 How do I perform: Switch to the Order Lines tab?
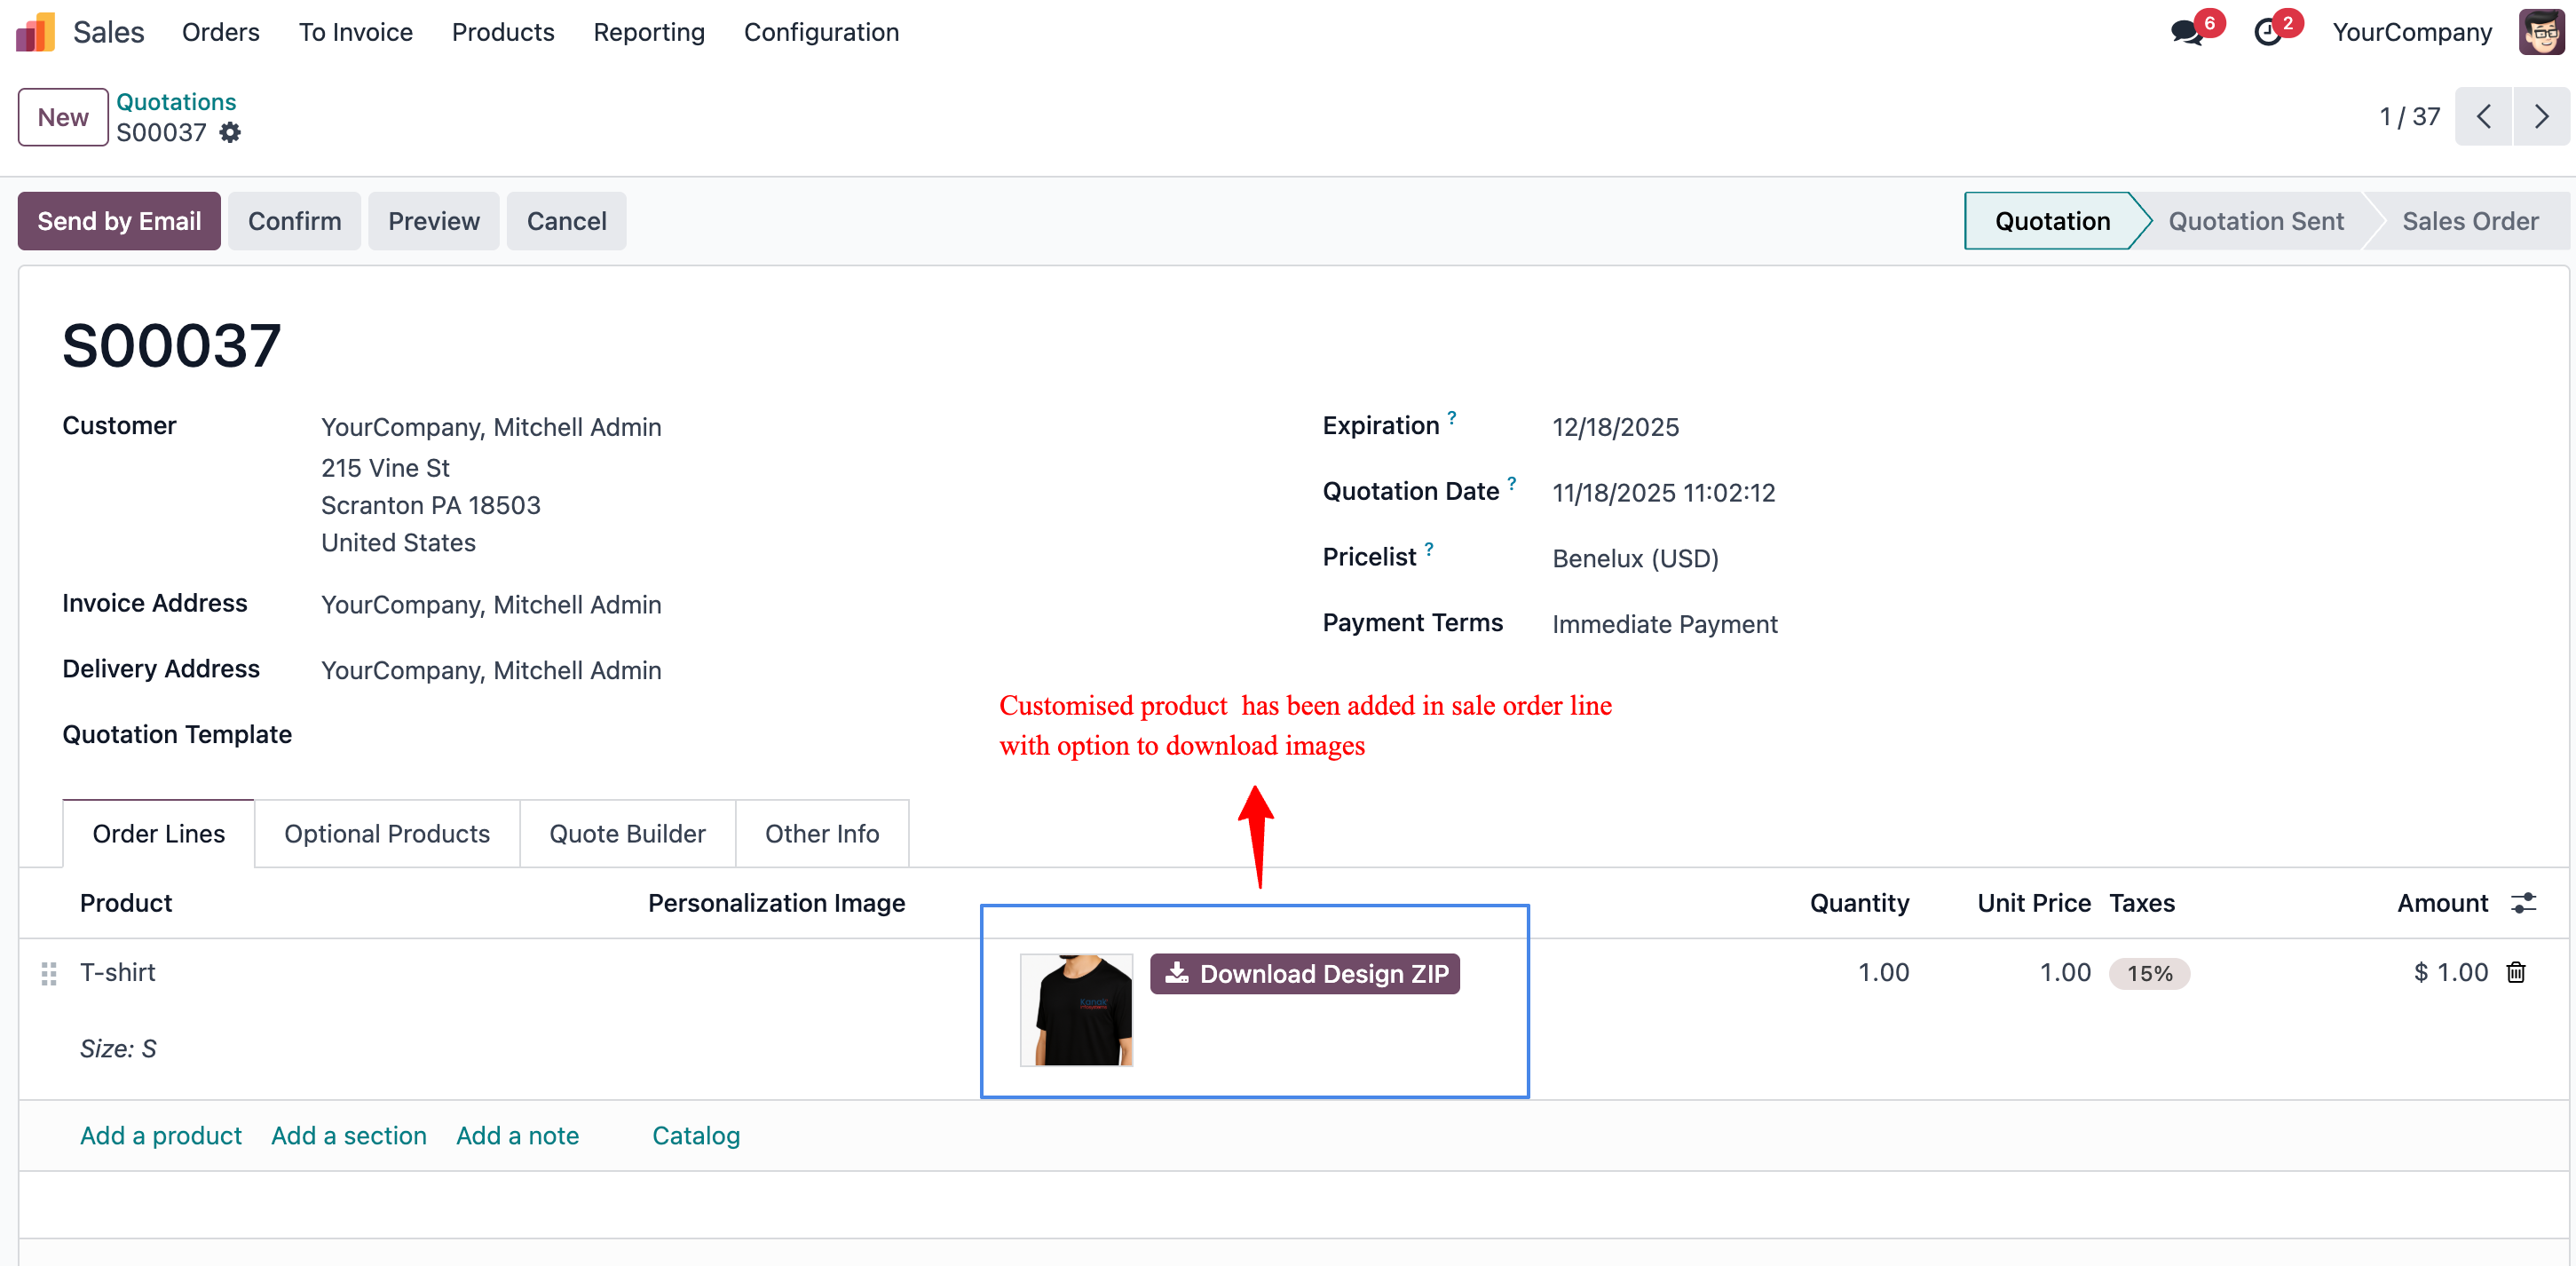point(158,833)
